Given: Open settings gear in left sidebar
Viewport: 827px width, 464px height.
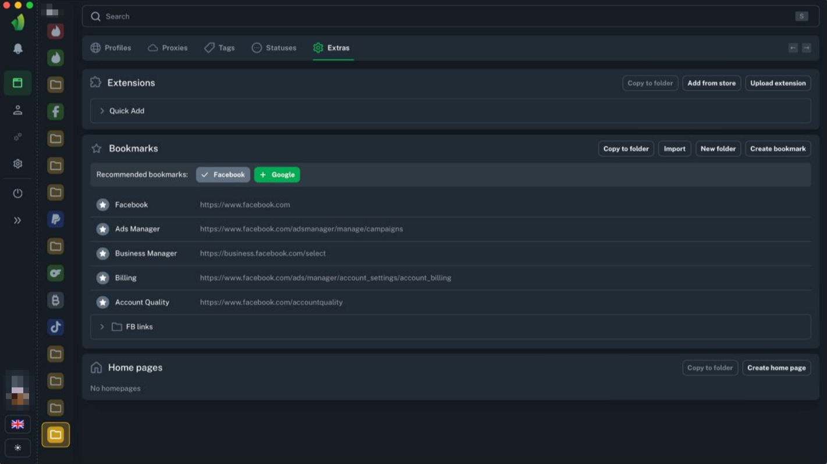Looking at the screenshot, I should [x=17, y=164].
